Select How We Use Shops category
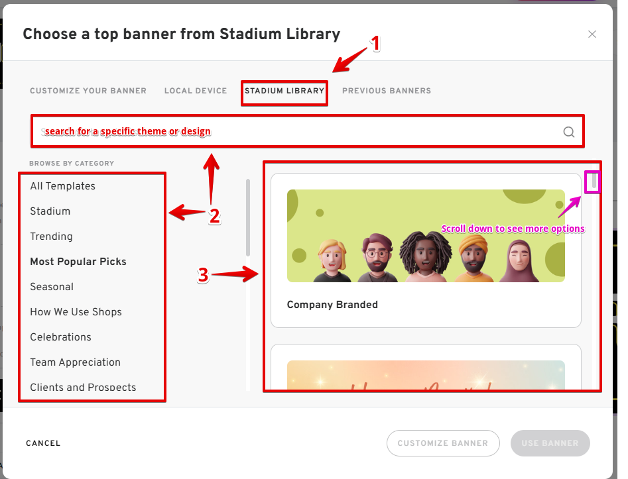This screenshot has width=628, height=479. point(76,312)
